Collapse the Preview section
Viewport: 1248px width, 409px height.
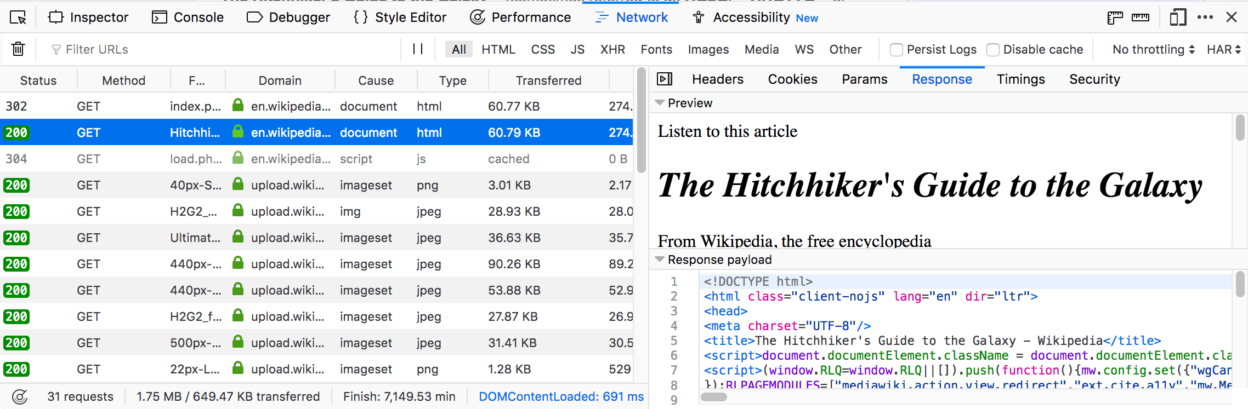[x=660, y=103]
